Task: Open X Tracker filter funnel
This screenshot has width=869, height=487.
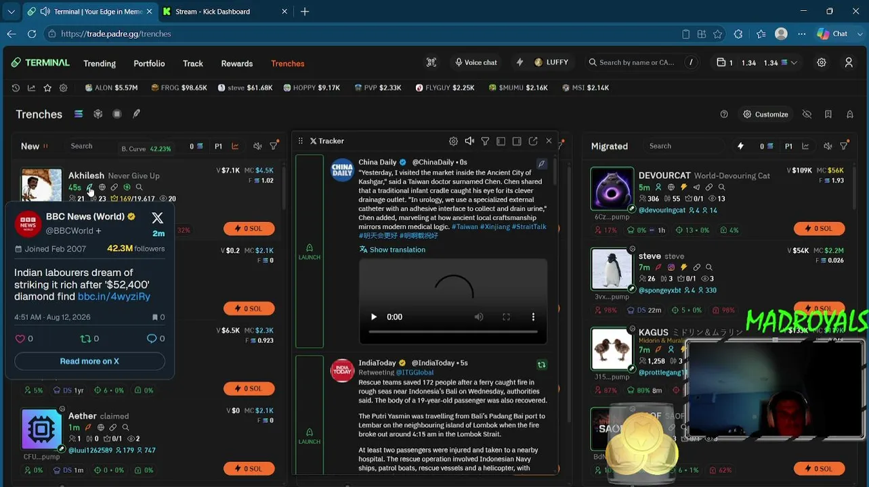Action: [485, 141]
